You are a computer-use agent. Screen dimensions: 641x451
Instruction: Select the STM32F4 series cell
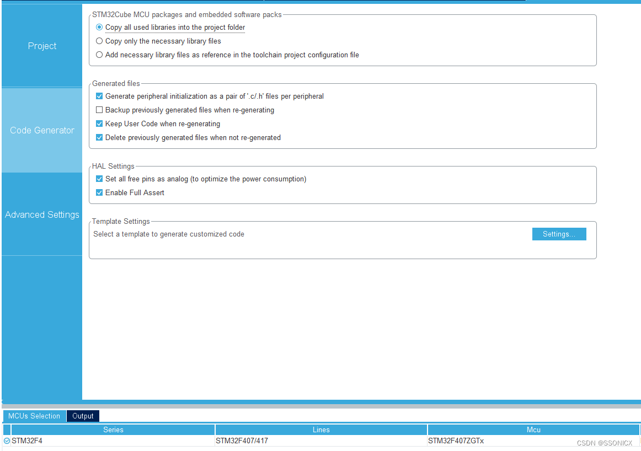[x=113, y=441]
